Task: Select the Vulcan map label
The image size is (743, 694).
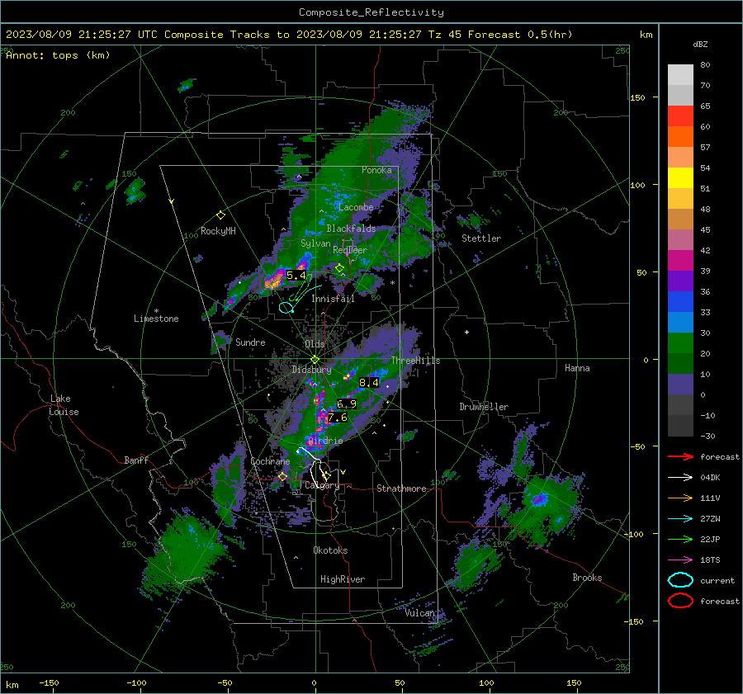Action: tap(419, 613)
